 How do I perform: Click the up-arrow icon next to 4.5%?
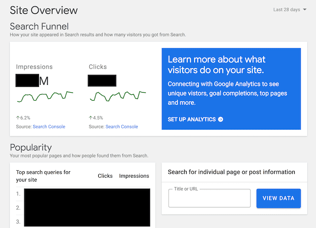[90, 118]
